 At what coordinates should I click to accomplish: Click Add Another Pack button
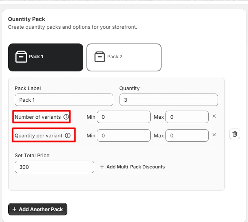click(x=38, y=209)
